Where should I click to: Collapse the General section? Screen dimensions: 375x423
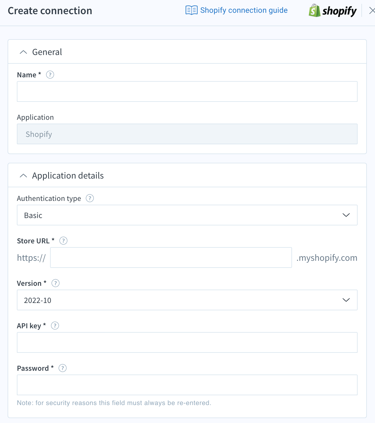pos(23,52)
